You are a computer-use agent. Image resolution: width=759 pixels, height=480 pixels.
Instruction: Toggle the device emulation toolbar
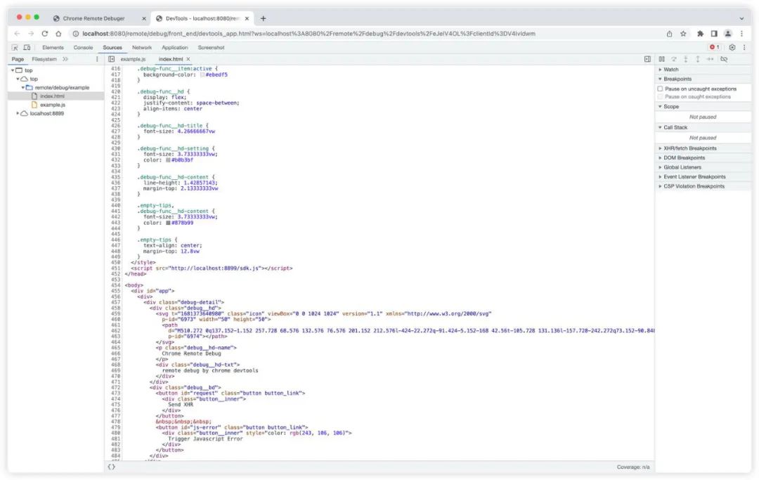click(25, 47)
